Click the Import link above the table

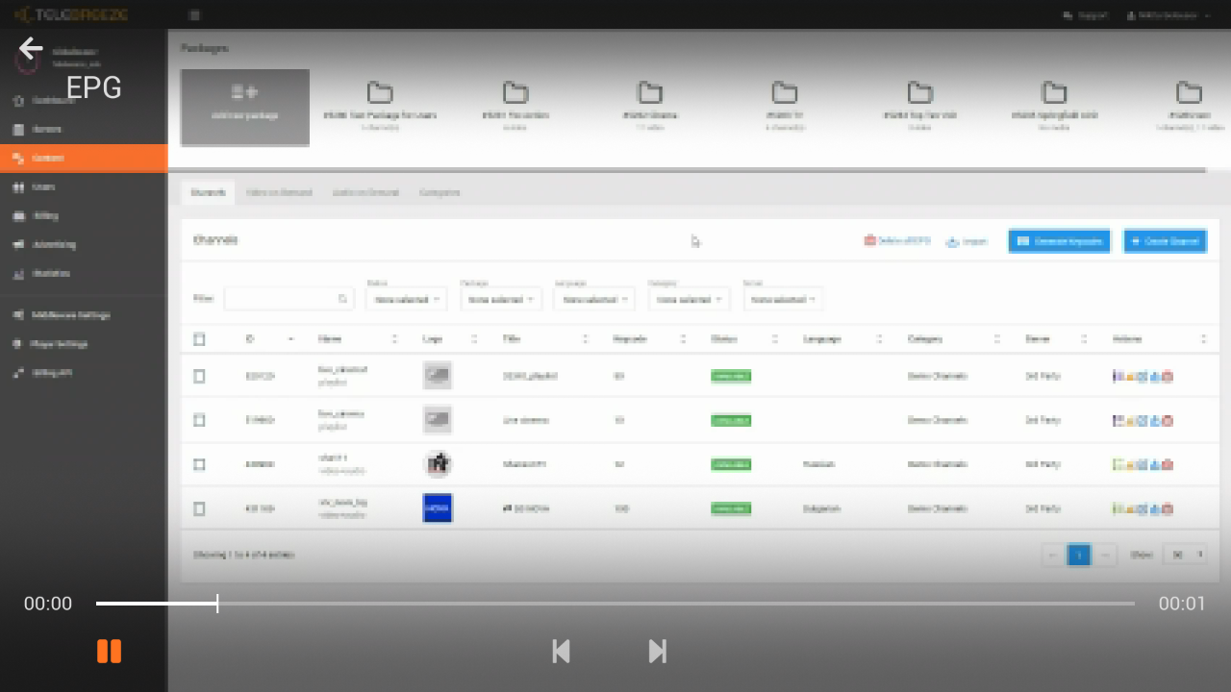coord(967,241)
